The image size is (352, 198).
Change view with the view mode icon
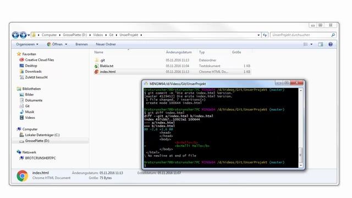point(306,45)
